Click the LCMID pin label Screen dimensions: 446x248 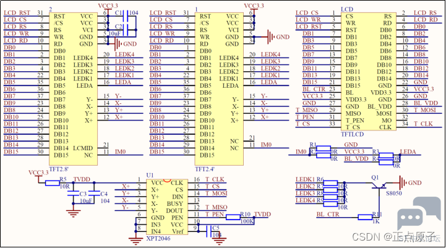[83, 148]
